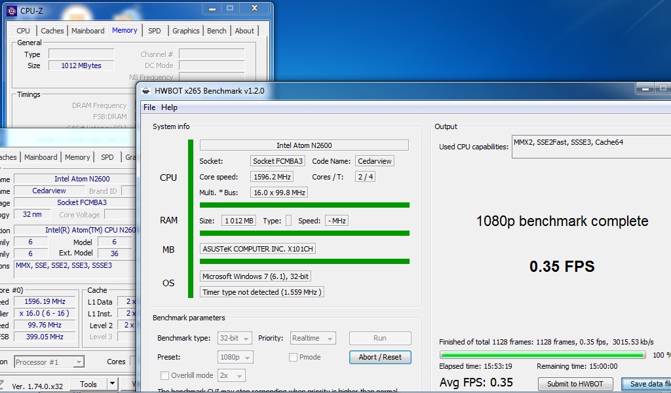The image size is (671, 393).
Task: Open the Processor #1 selection dropdown in CPU-Z
Action: pyautogui.click(x=49, y=362)
